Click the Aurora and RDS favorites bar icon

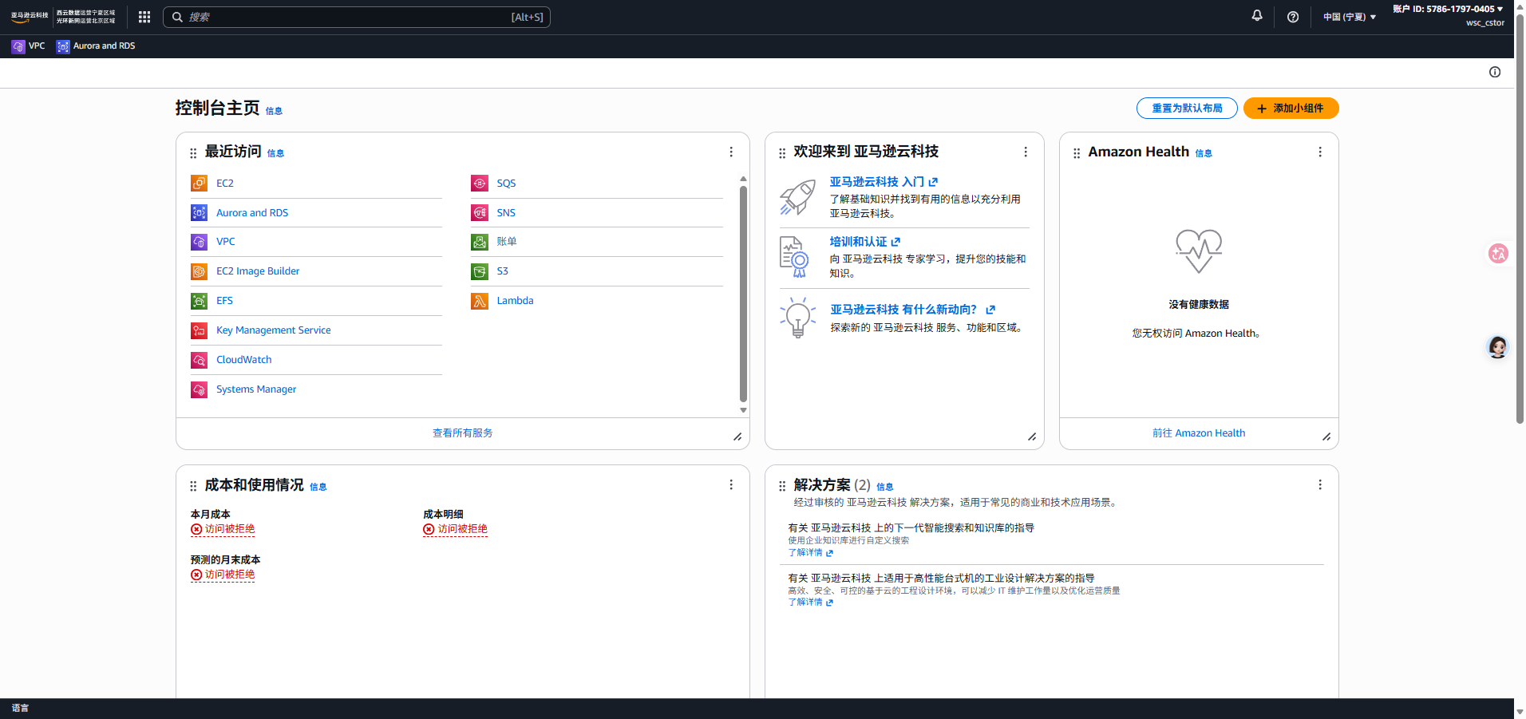click(63, 46)
